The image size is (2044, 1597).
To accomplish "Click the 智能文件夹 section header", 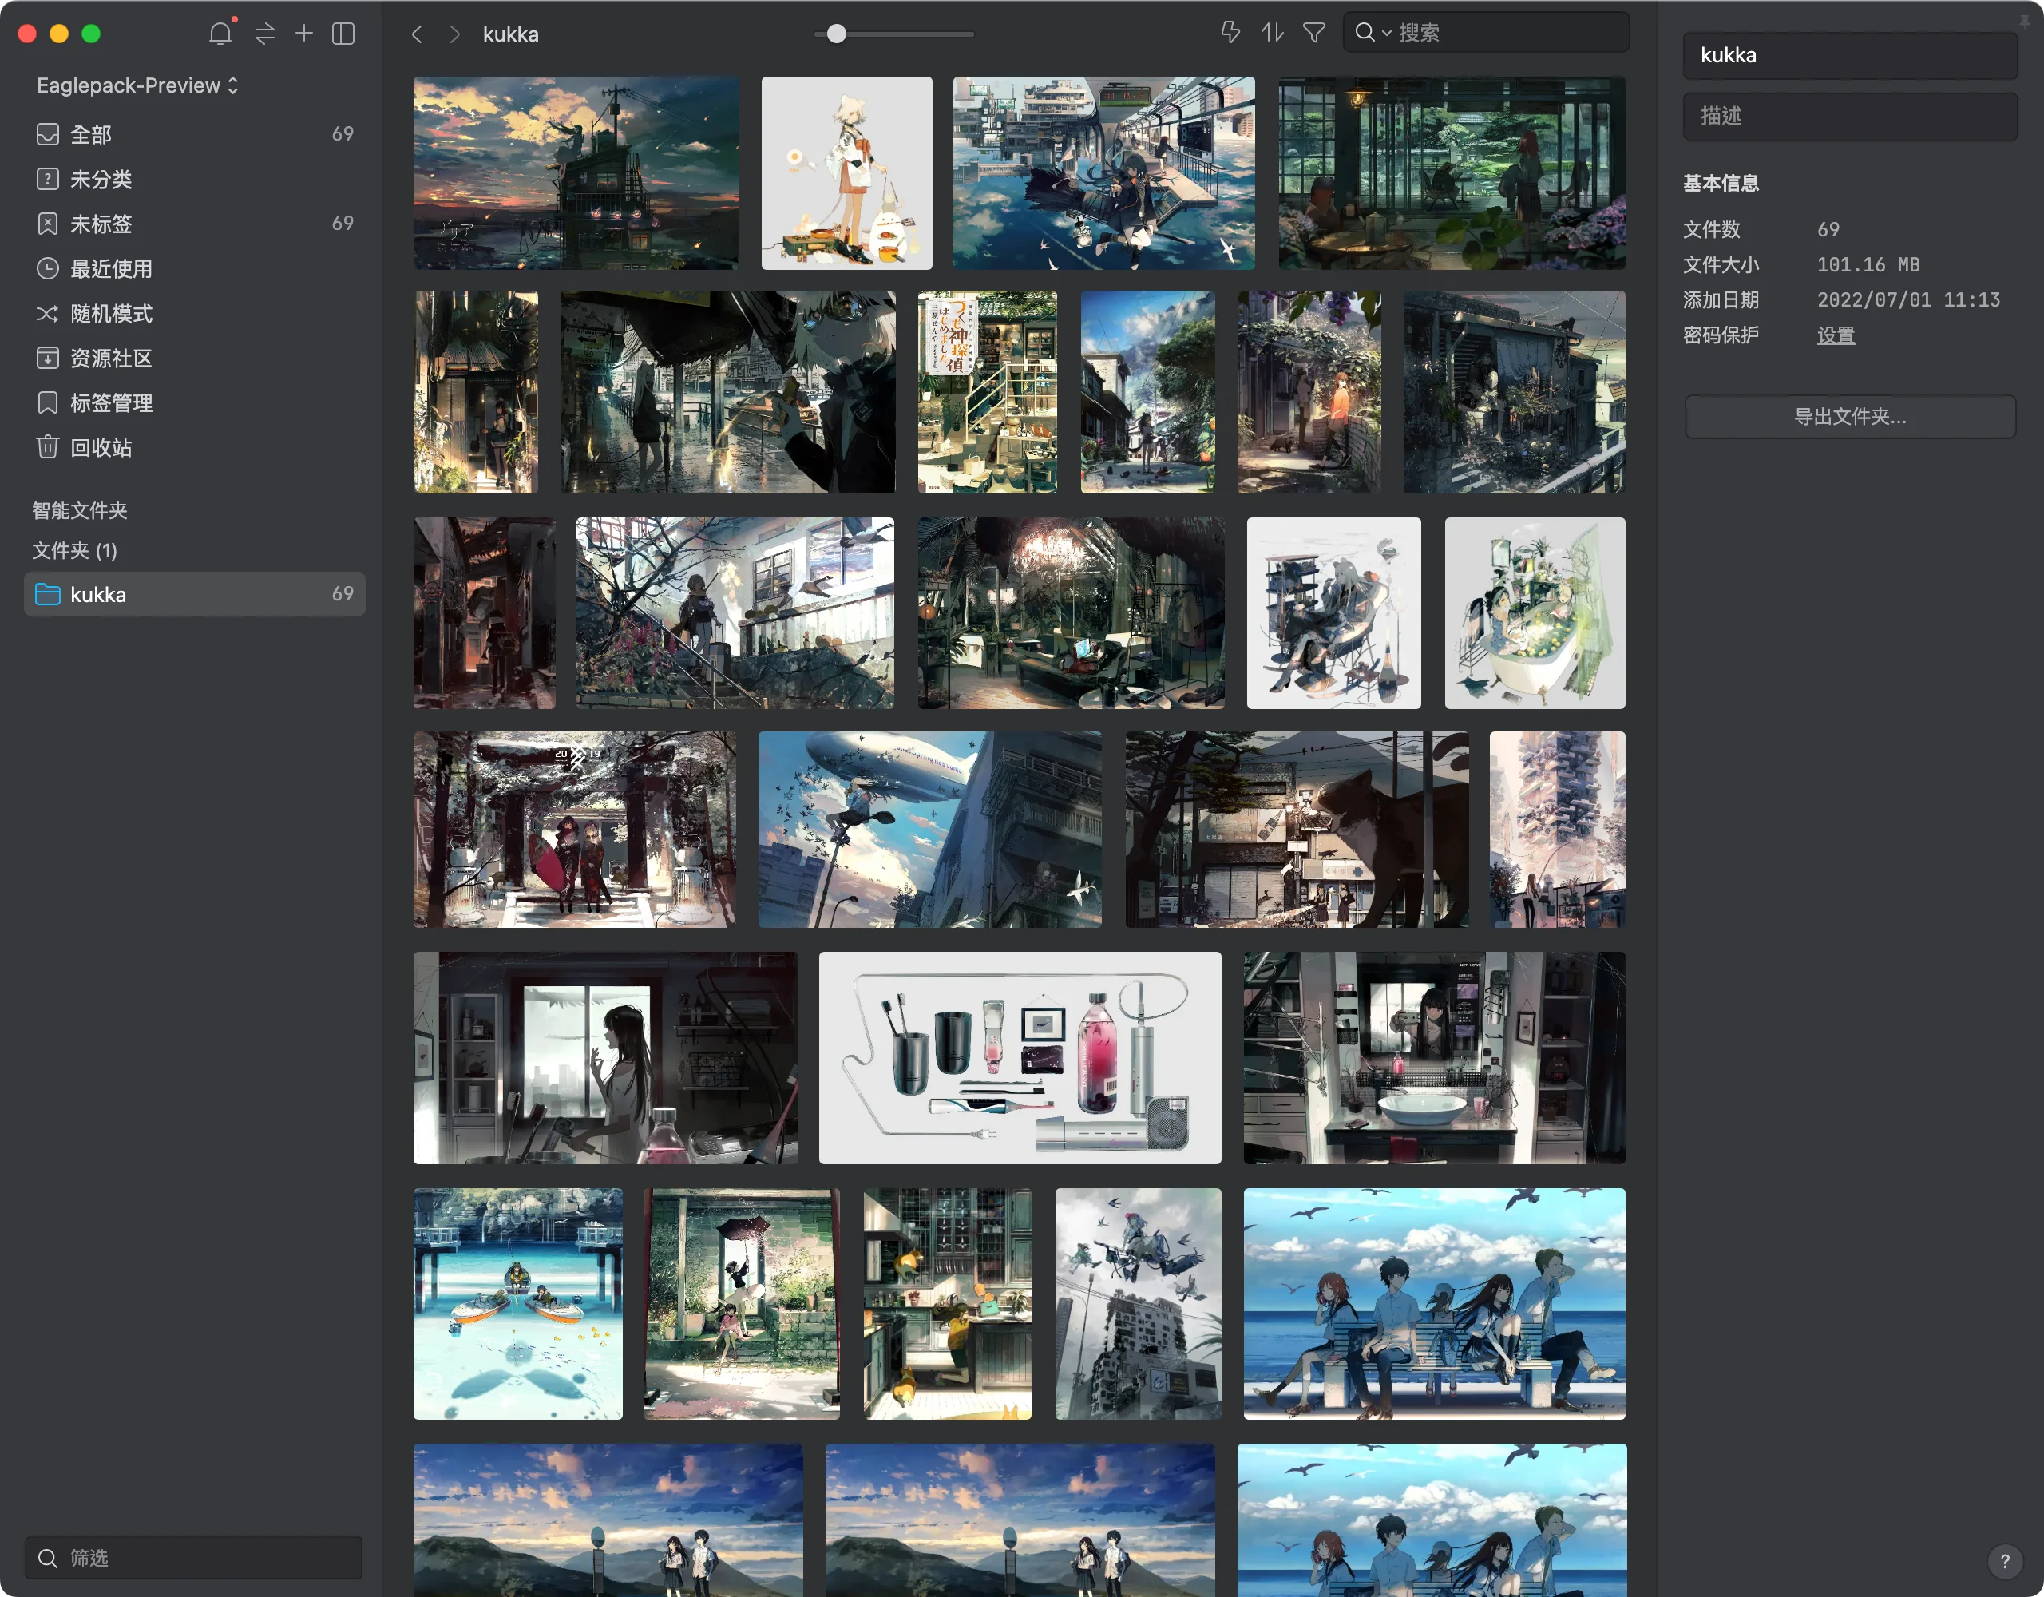I will point(80,510).
